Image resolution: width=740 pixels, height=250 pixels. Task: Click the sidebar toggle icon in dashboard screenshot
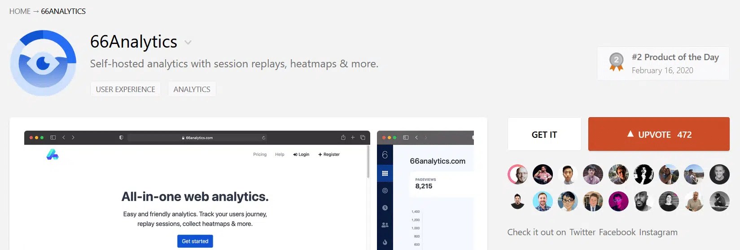[406, 137]
